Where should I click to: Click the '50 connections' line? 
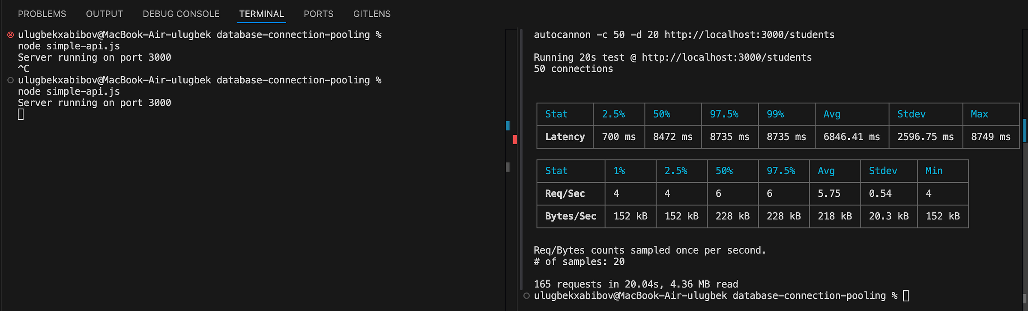[x=574, y=68]
